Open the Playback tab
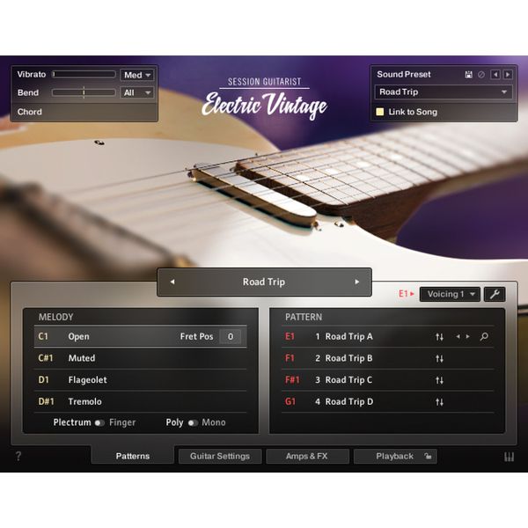528x528 pixels. coord(395,456)
